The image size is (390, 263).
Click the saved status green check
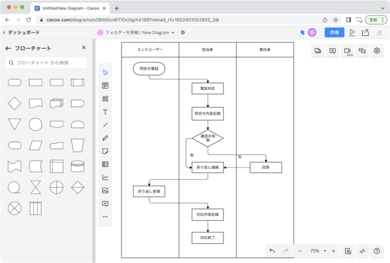pos(183,32)
